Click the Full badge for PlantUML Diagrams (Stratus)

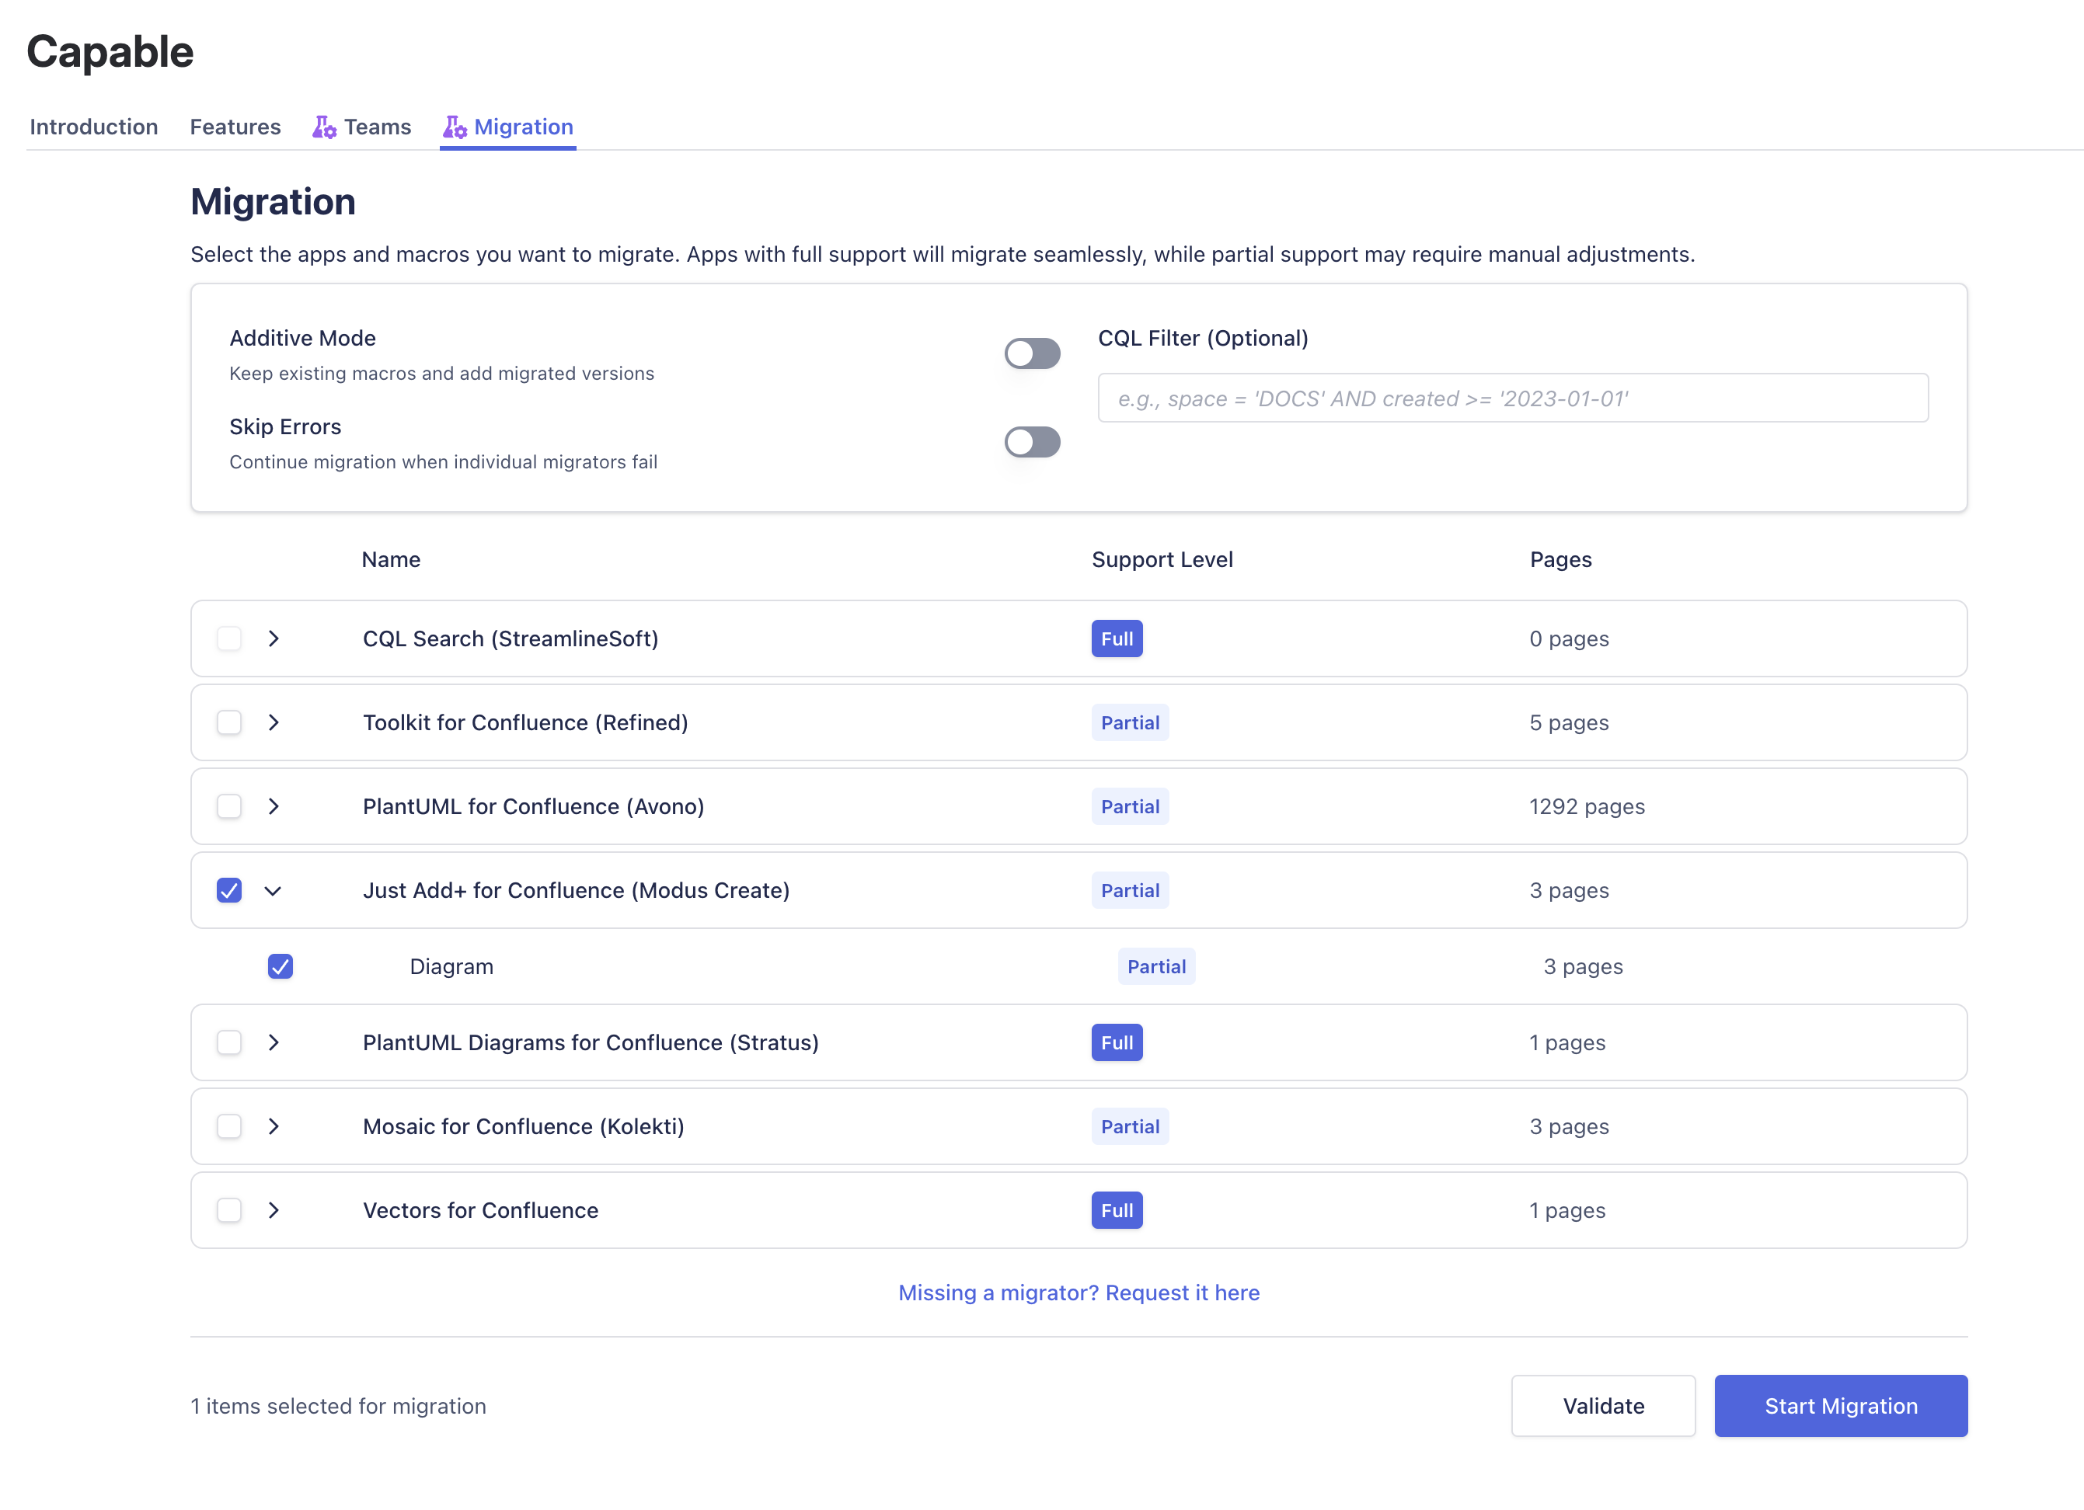1117,1042
